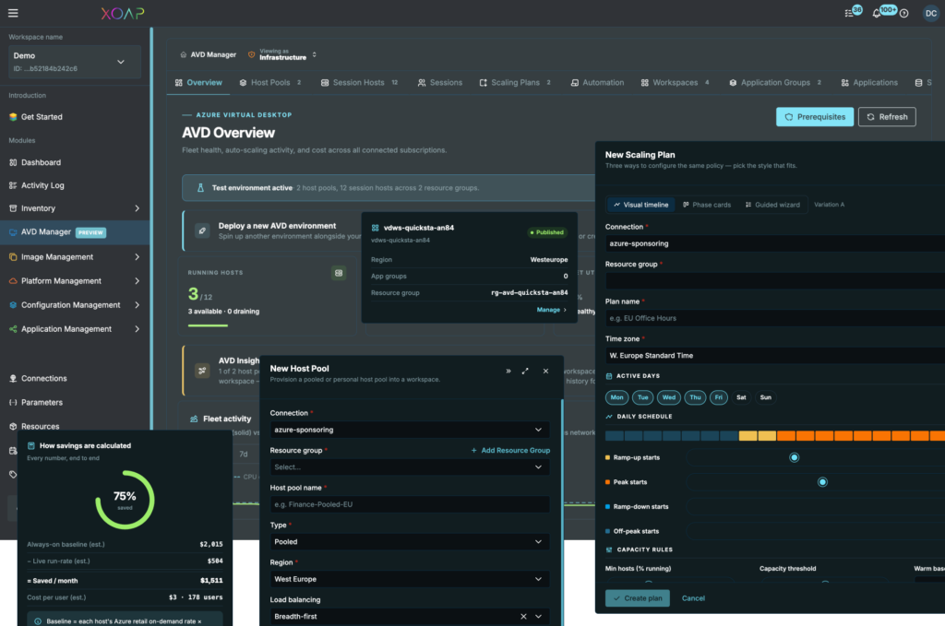This screenshot has height=626, width=945.
Task: Toggle Mon active day
Action: 616,397
